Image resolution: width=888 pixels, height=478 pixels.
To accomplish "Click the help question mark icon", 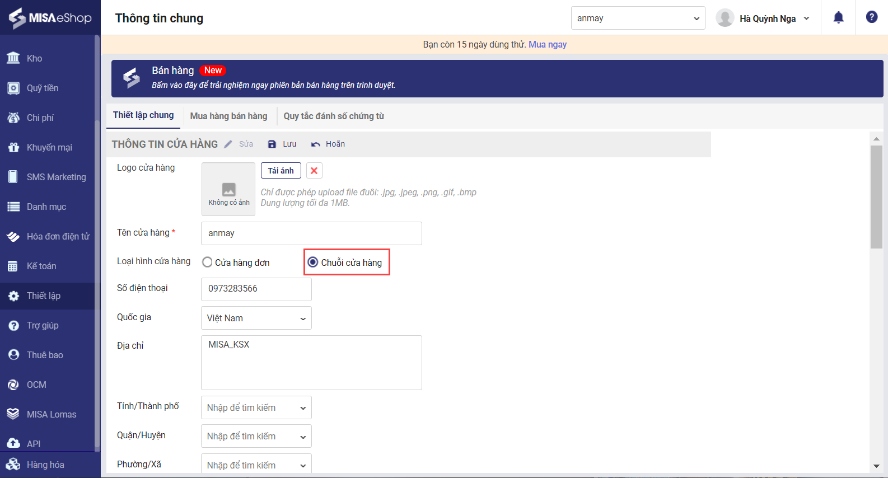I will (x=872, y=17).
